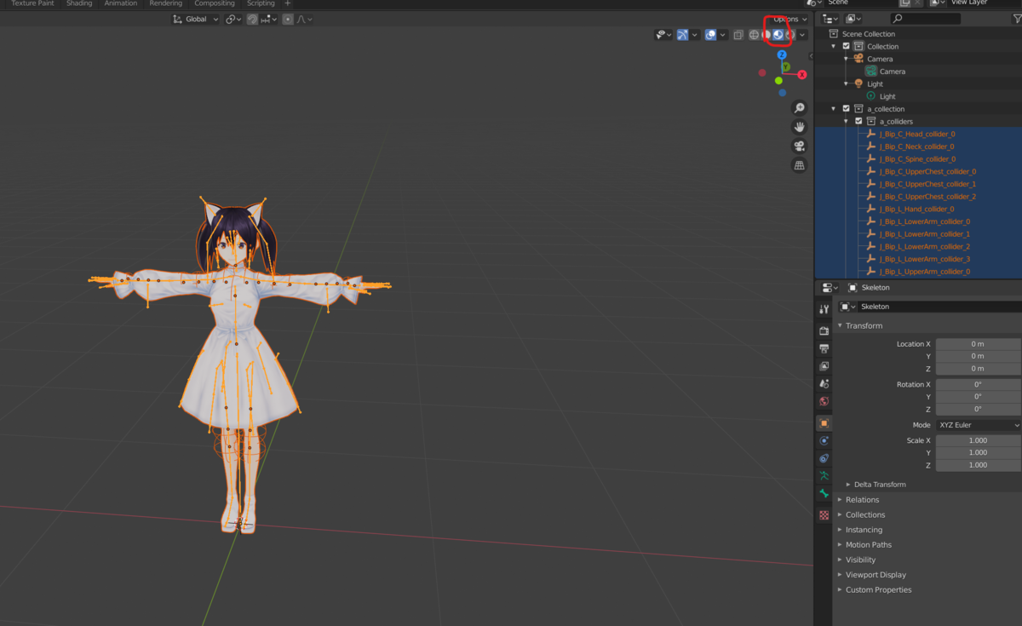Select J_Bip_L_Hand_collider_0 in outliner

[916, 209]
